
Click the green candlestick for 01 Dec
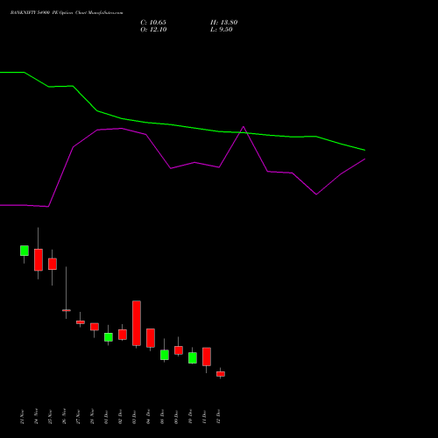pyautogui.click(x=109, y=337)
